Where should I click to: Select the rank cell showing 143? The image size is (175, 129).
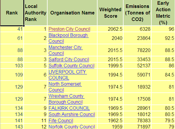[x=12, y=127]
